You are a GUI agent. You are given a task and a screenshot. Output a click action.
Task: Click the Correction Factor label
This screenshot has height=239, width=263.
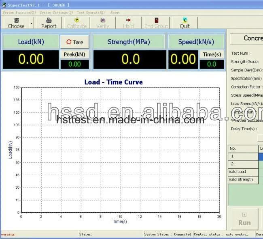[x=247, y=87]
